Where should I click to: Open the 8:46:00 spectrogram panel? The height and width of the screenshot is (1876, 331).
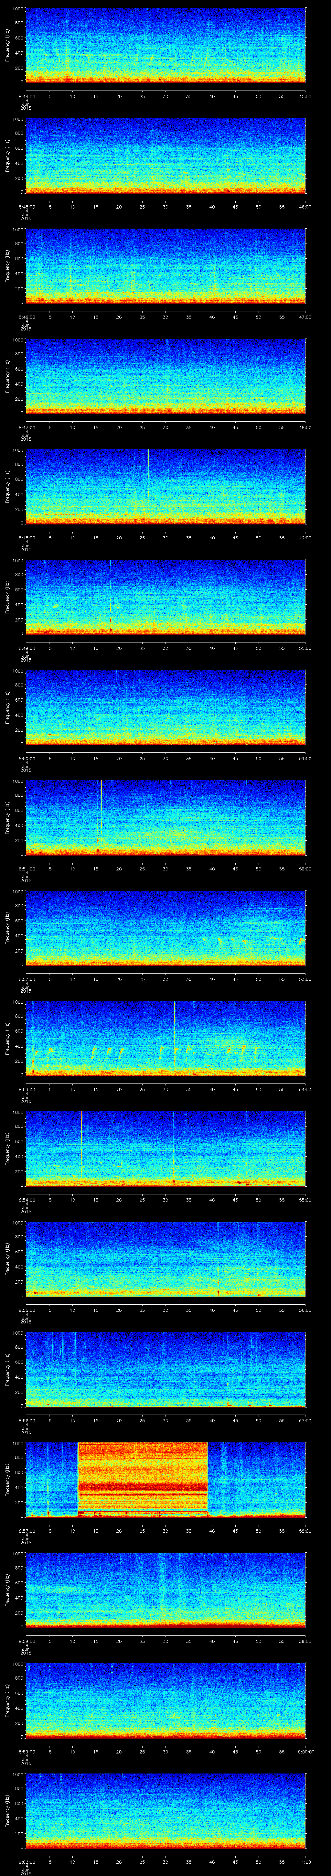(165, 266)
